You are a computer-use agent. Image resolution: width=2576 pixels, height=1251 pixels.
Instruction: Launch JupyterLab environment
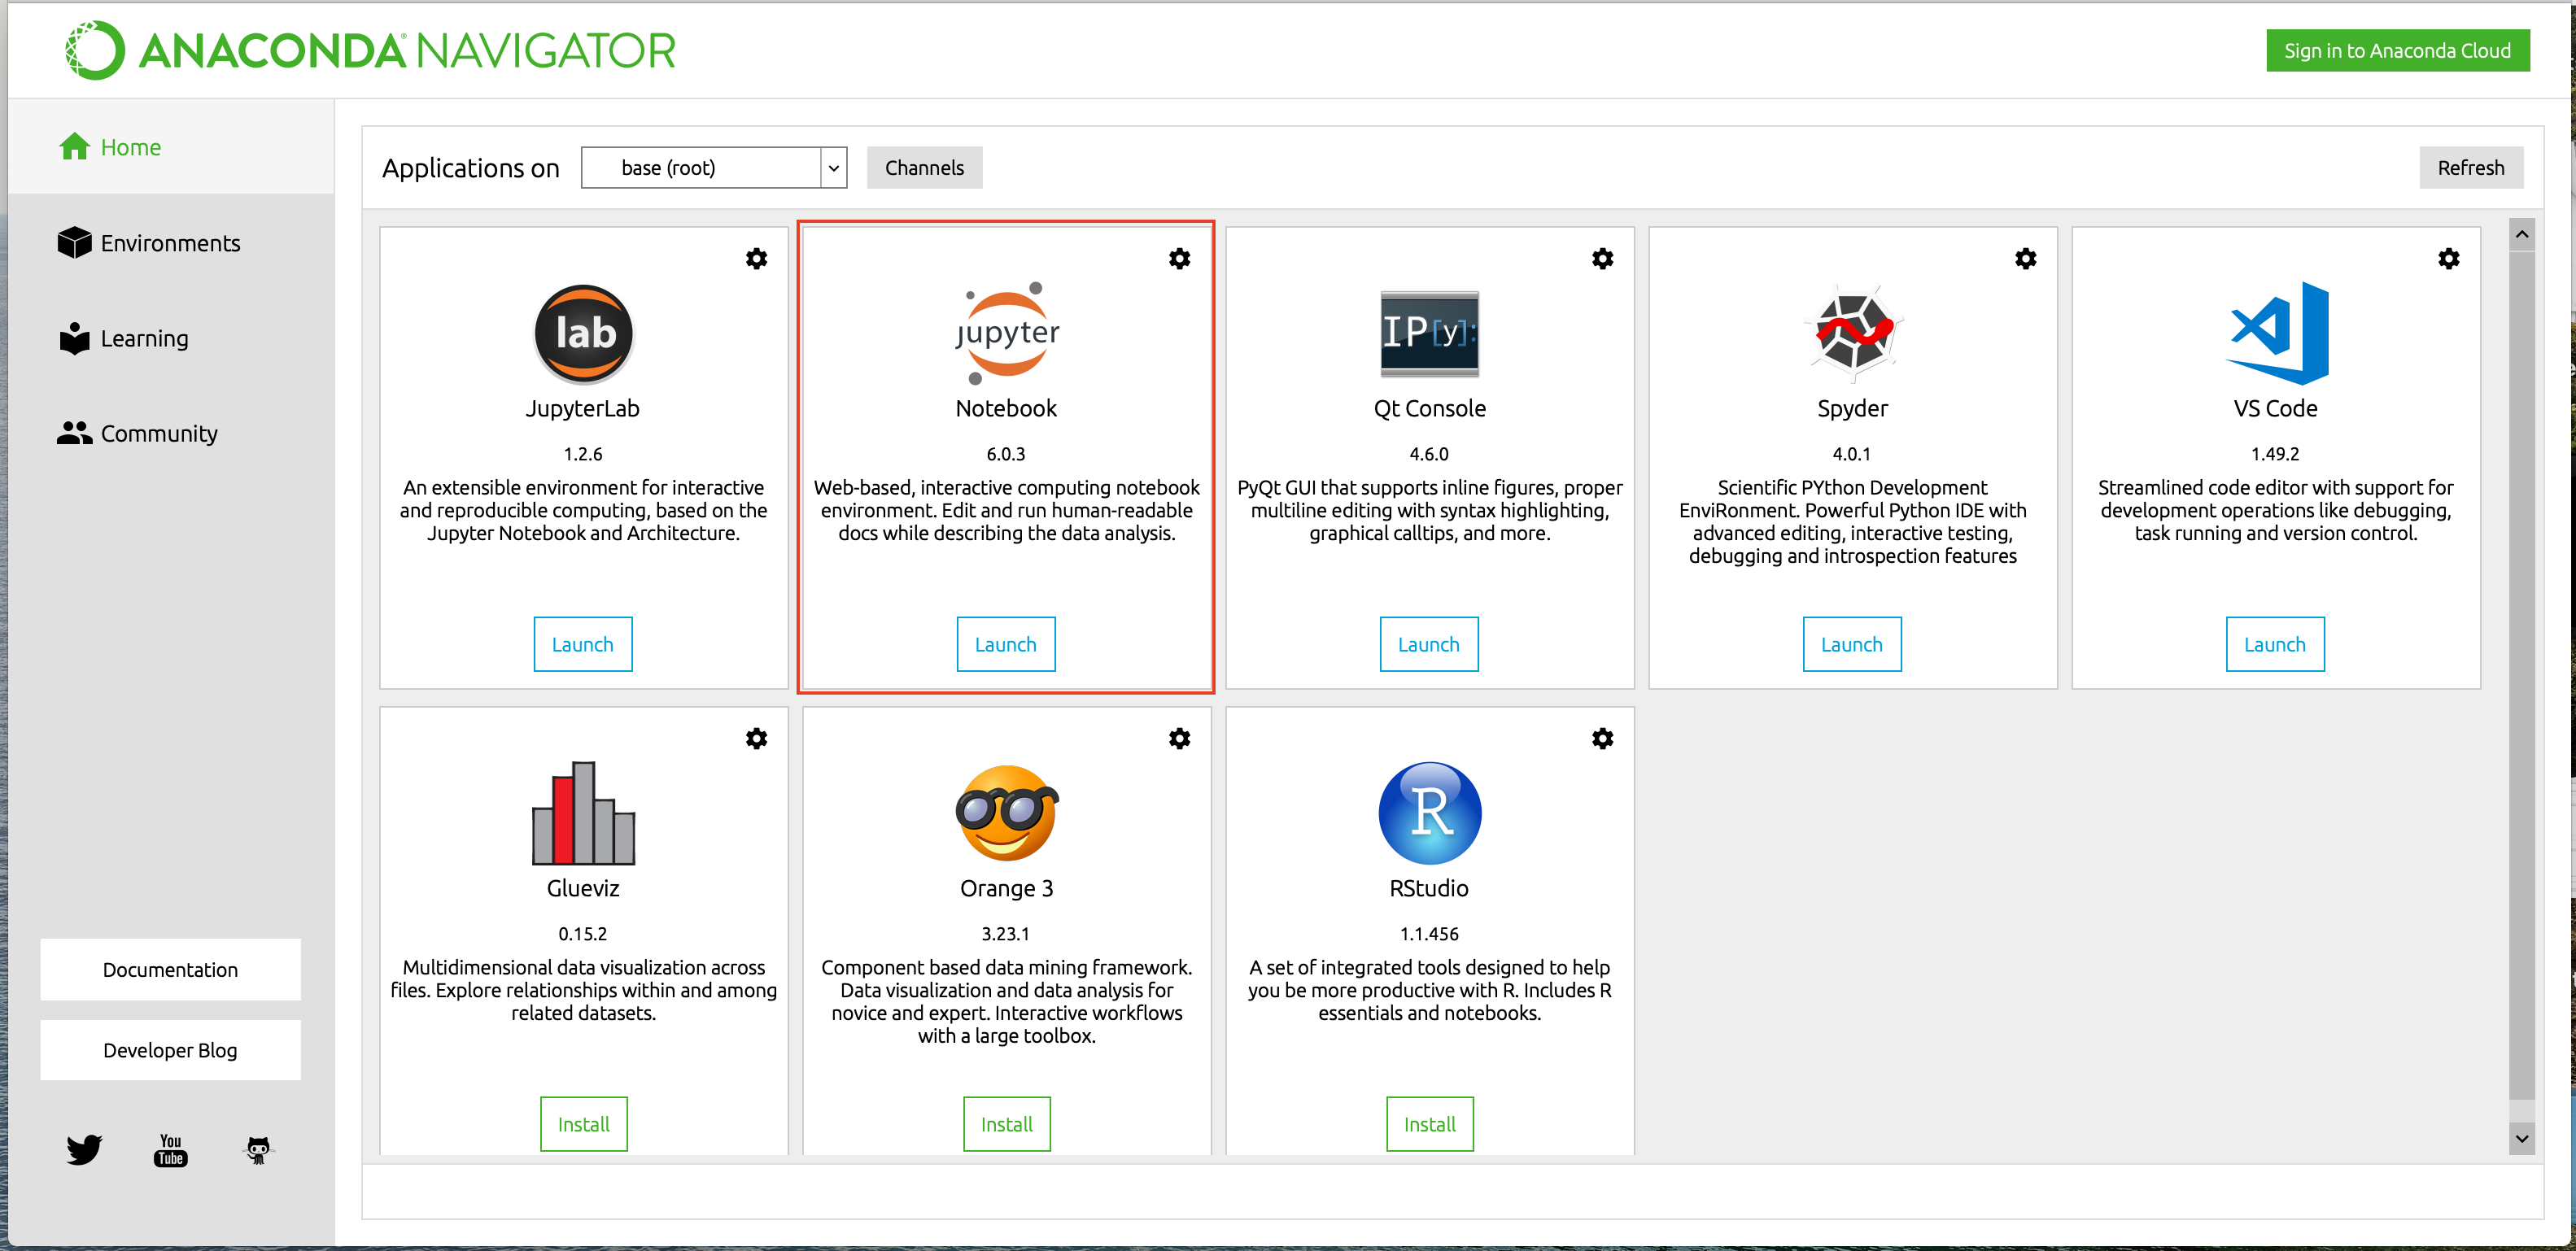pyautogui.click(x=583, y=645)
